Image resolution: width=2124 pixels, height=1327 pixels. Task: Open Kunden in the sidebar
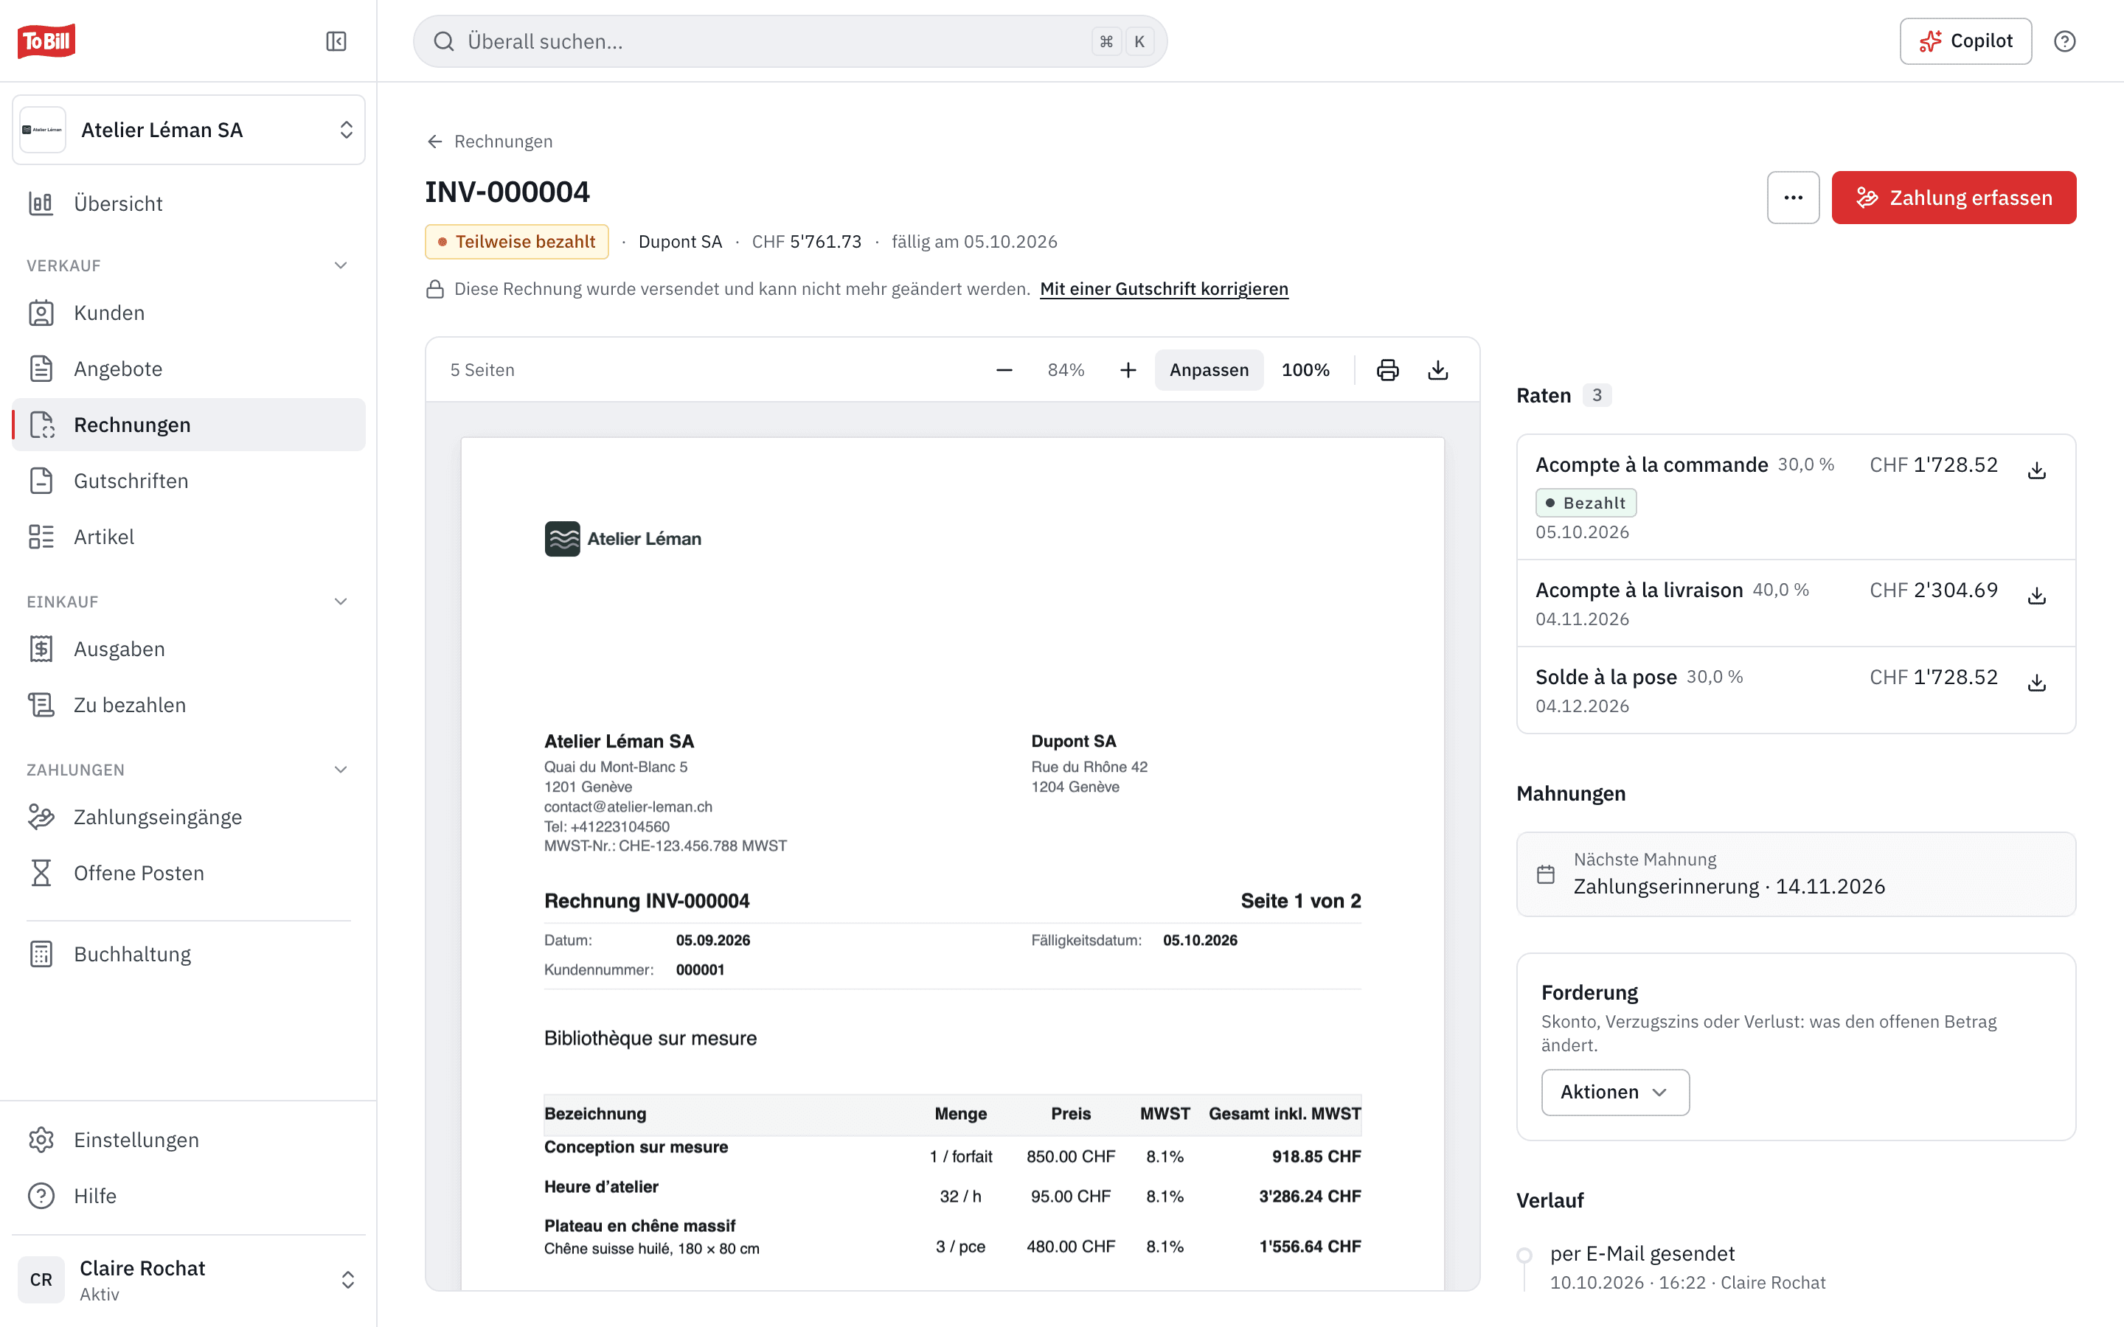pos(189,313)
